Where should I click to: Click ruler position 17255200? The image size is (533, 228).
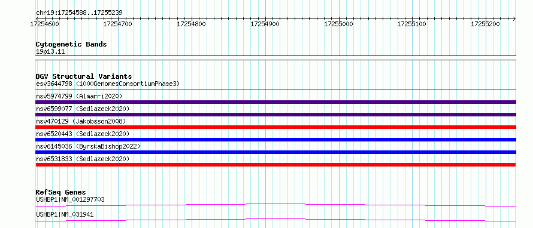[x=486, y=24]
